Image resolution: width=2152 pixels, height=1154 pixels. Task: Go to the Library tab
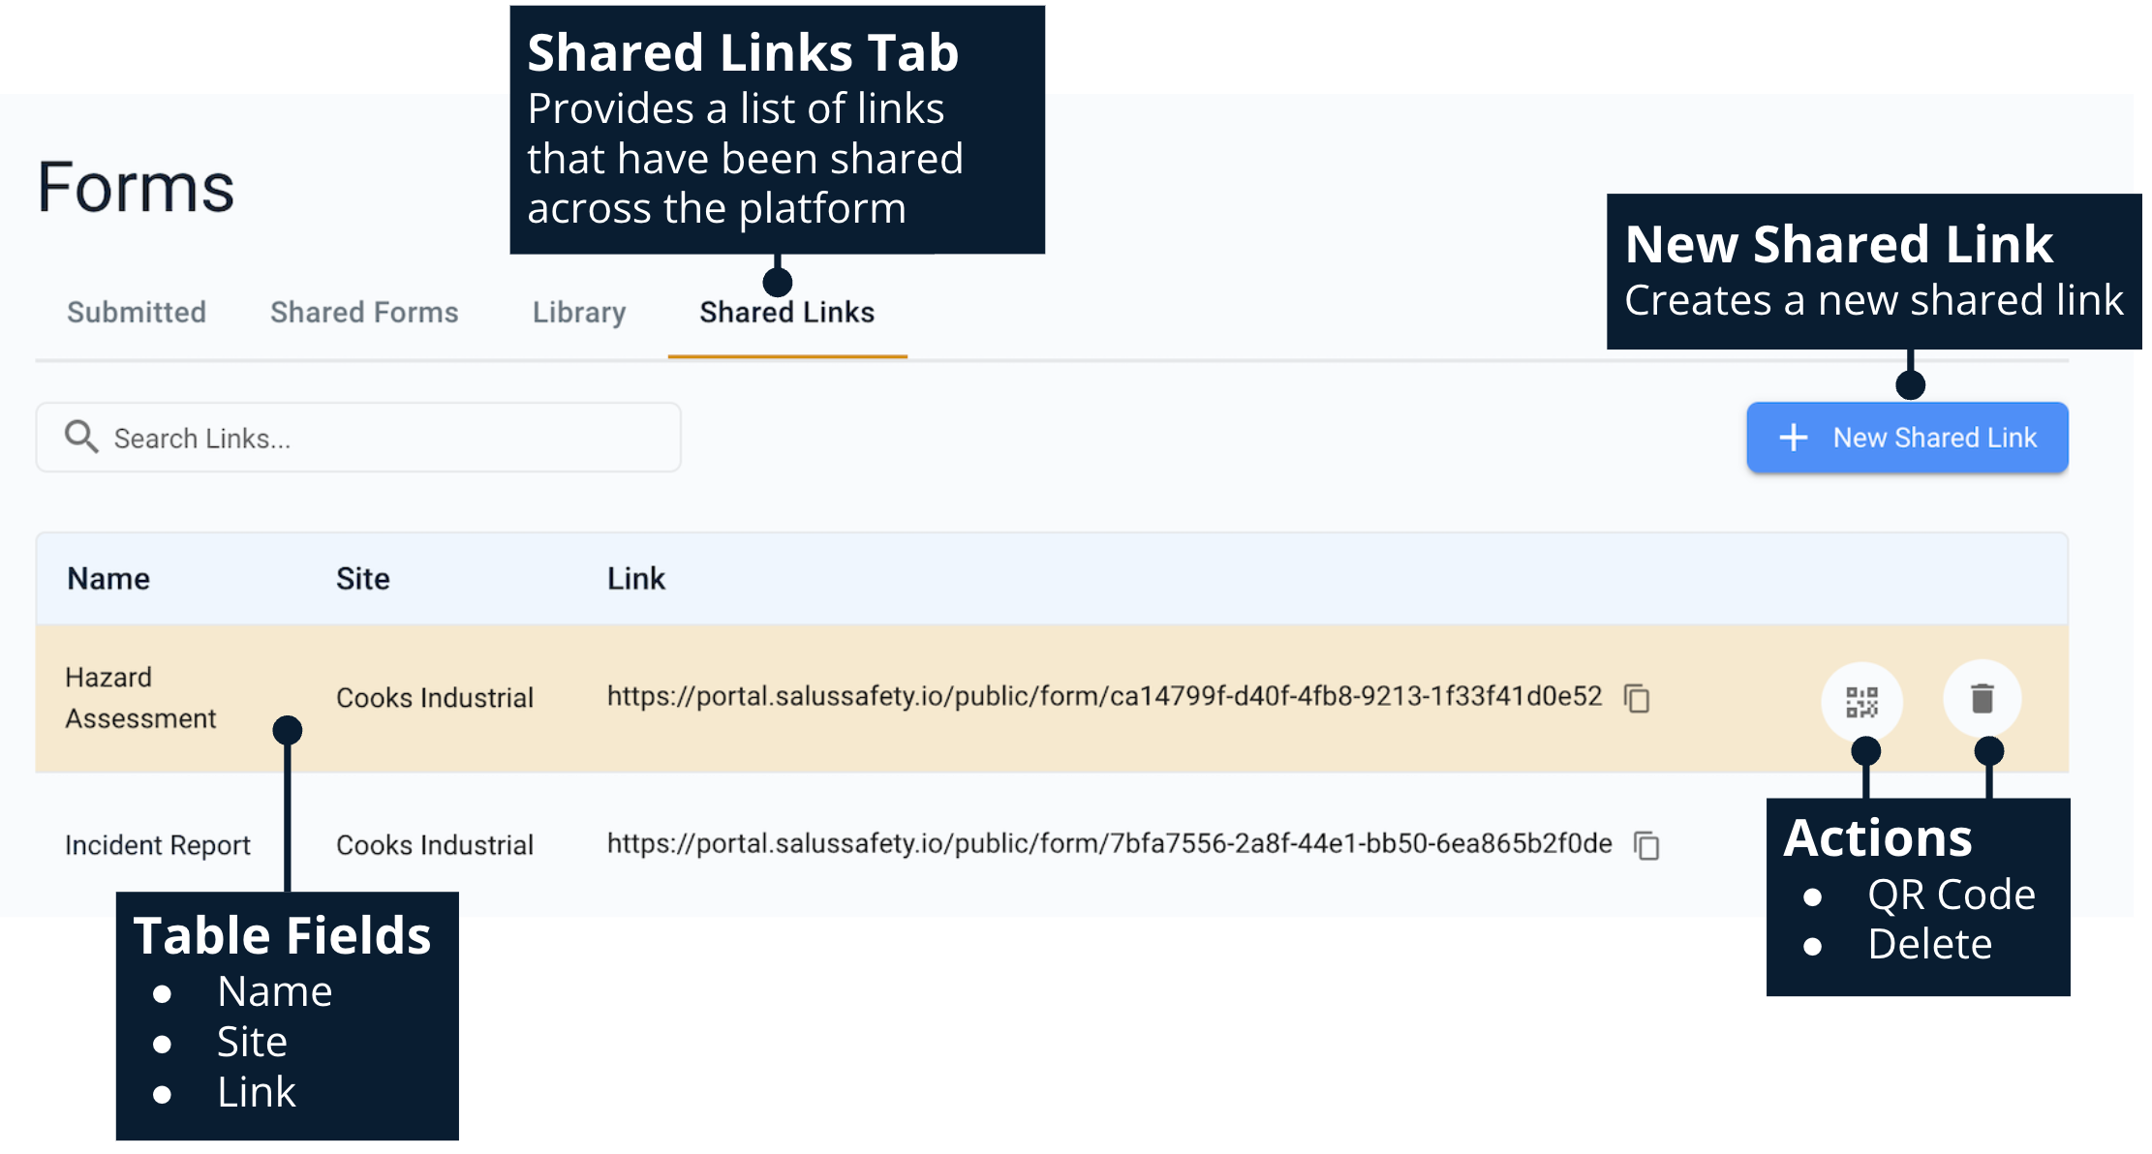(579, 313)
